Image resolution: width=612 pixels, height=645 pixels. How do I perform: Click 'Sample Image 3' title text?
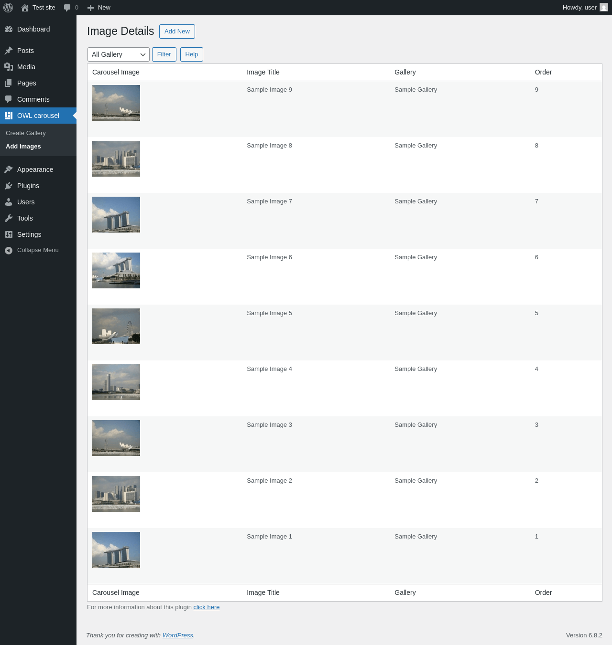pos(269,425)
